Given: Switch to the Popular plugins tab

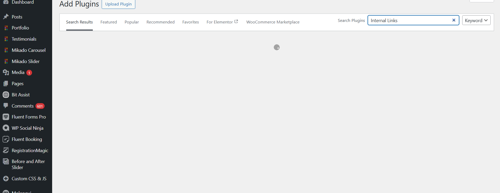Looking at the screenshot, I should tap(132, 22).
